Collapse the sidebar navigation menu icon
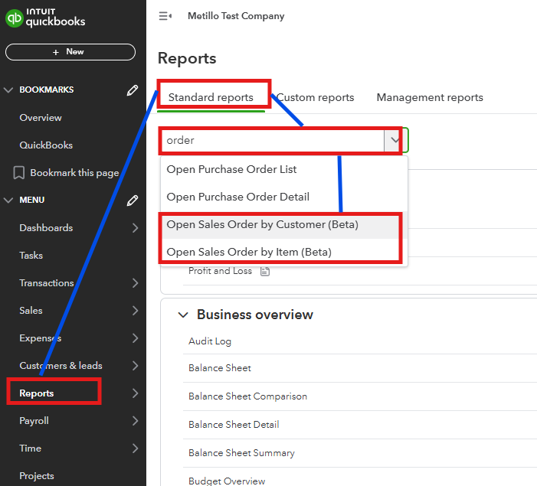The width and height of the screenshot is (537, 486). [x=165, y=16]
